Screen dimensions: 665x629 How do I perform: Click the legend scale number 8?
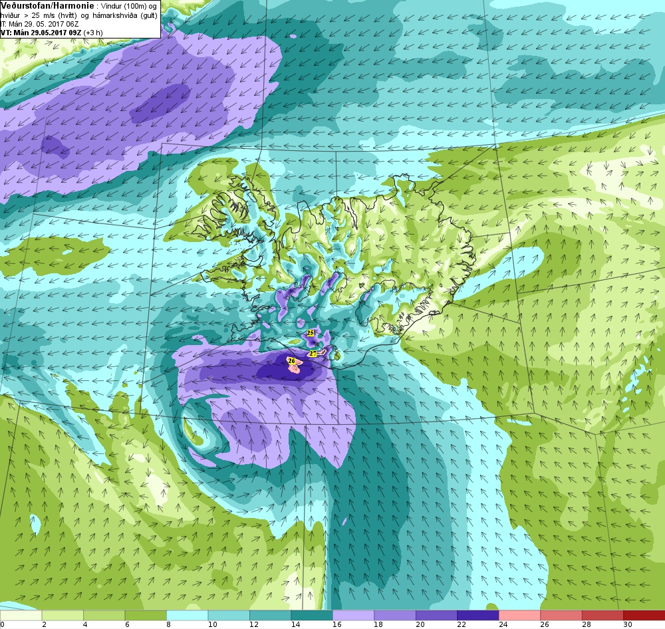(x=168, y=624)
